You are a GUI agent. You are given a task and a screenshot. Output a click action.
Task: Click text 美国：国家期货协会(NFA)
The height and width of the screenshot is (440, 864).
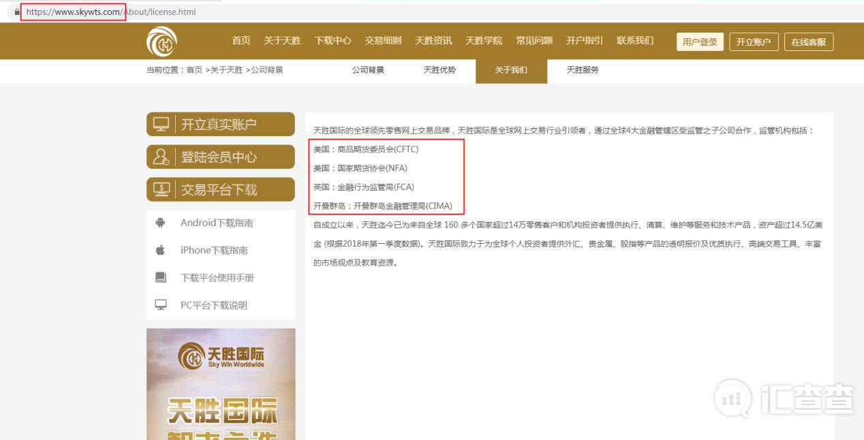point(360,168)
